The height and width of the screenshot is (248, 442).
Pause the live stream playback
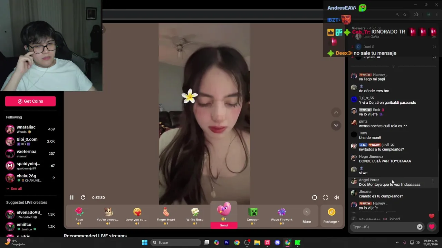click(72, 197)
